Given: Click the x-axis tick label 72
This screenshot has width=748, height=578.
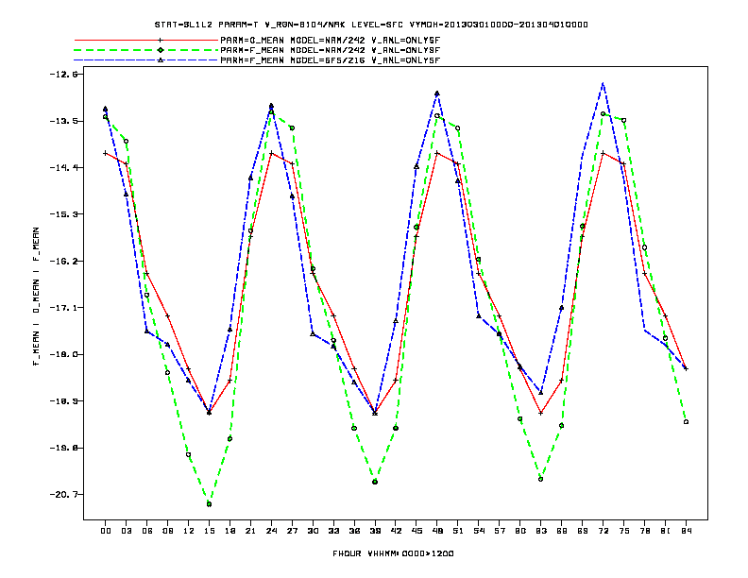Looking at the screenshot, I should coord(603,531).
